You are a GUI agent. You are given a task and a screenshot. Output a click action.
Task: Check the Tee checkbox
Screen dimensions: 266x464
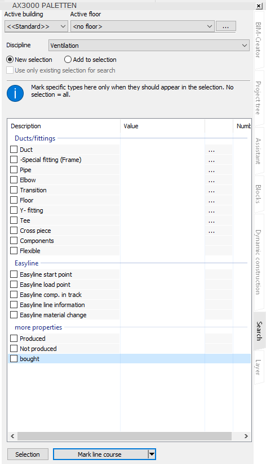14,220
